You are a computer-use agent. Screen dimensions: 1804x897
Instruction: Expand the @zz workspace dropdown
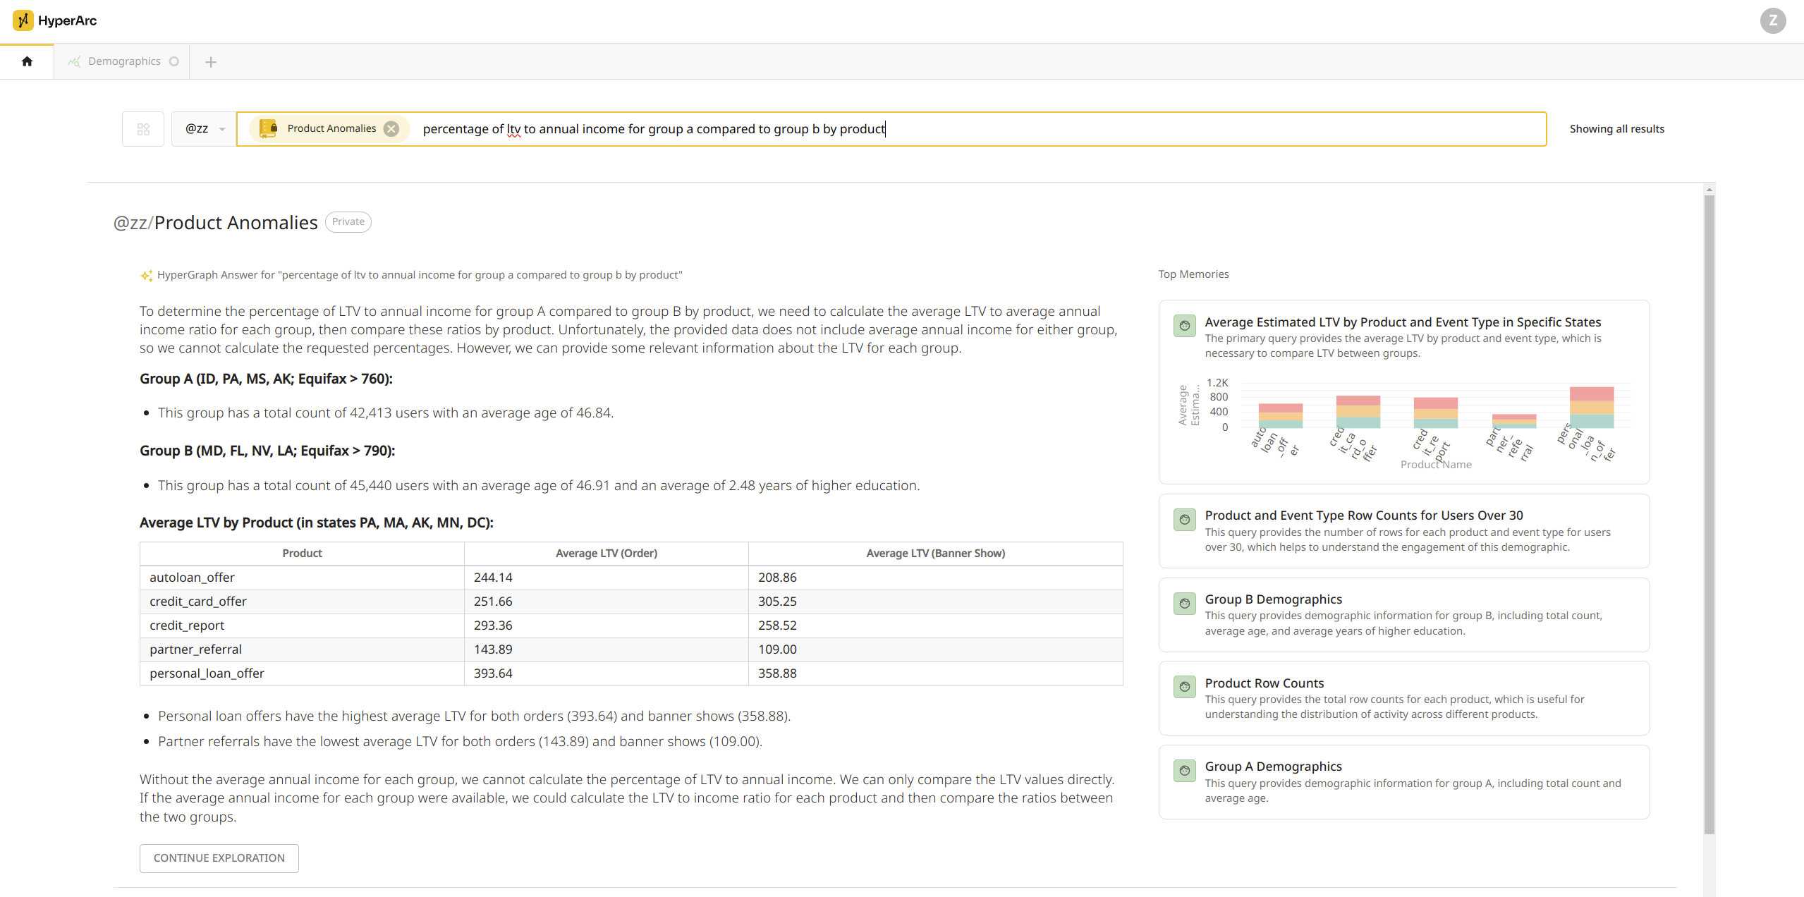pyautogui.click(x=205, y=129)
